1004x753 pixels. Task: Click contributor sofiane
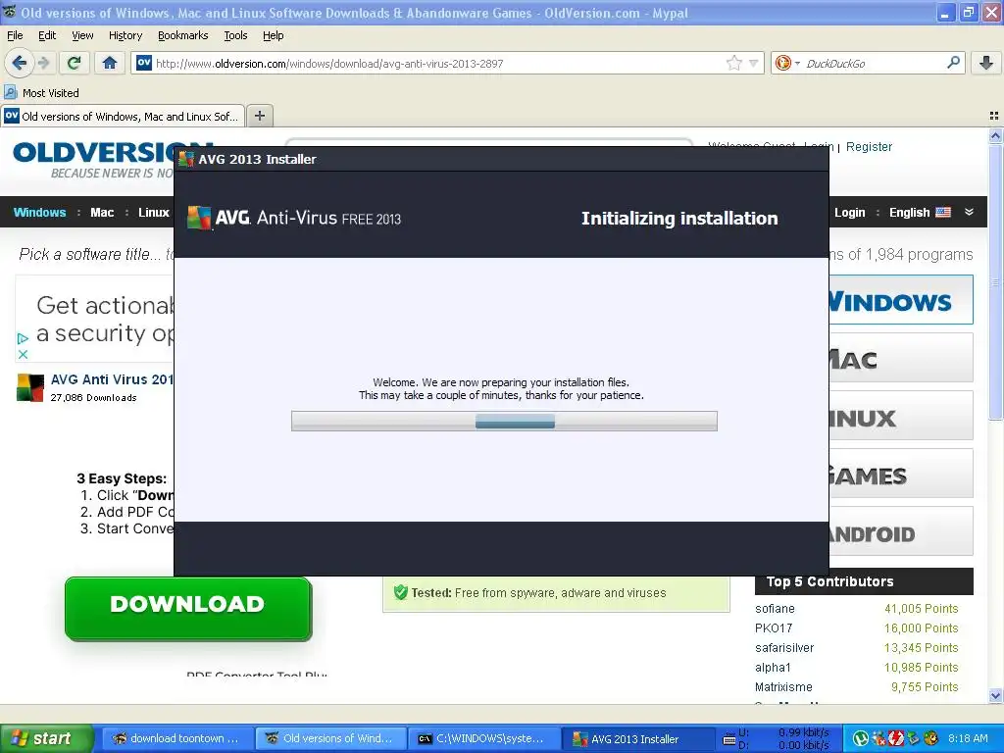click(x=775, y=608)
